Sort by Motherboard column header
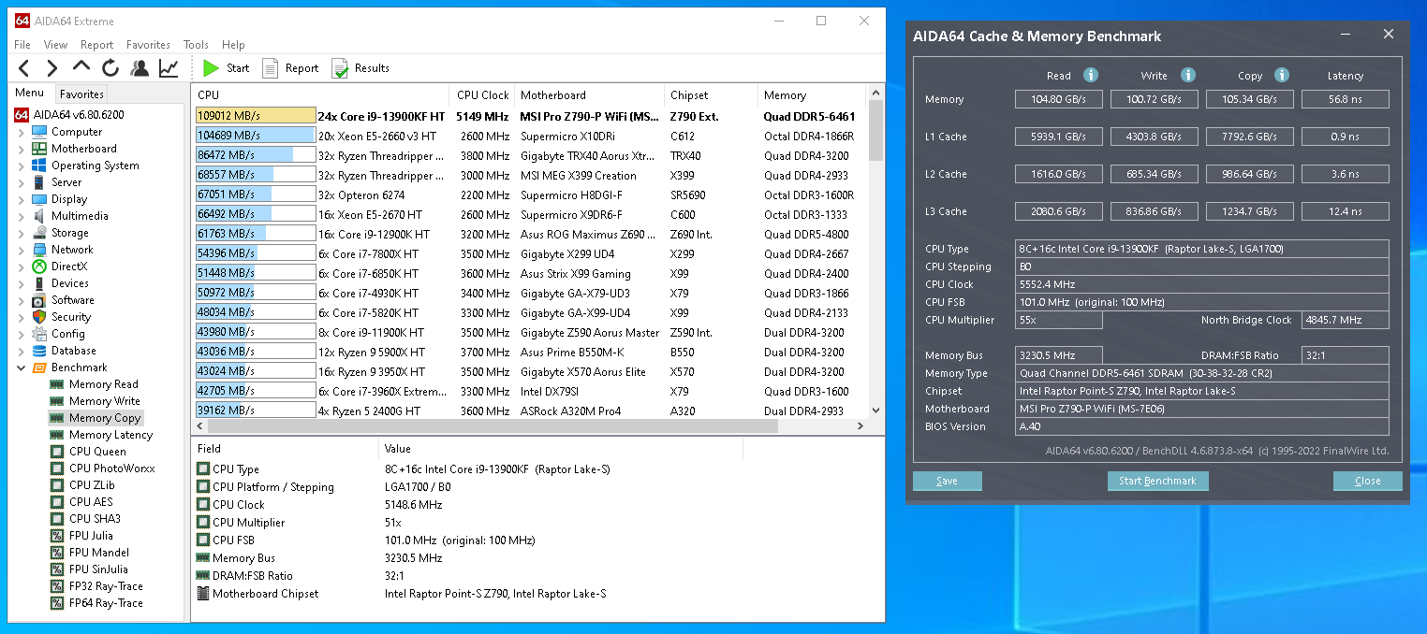1427x634 pixels. 589,95
